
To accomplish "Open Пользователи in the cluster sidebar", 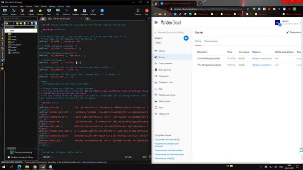I will pyautogui.click(x=165, y=63).
